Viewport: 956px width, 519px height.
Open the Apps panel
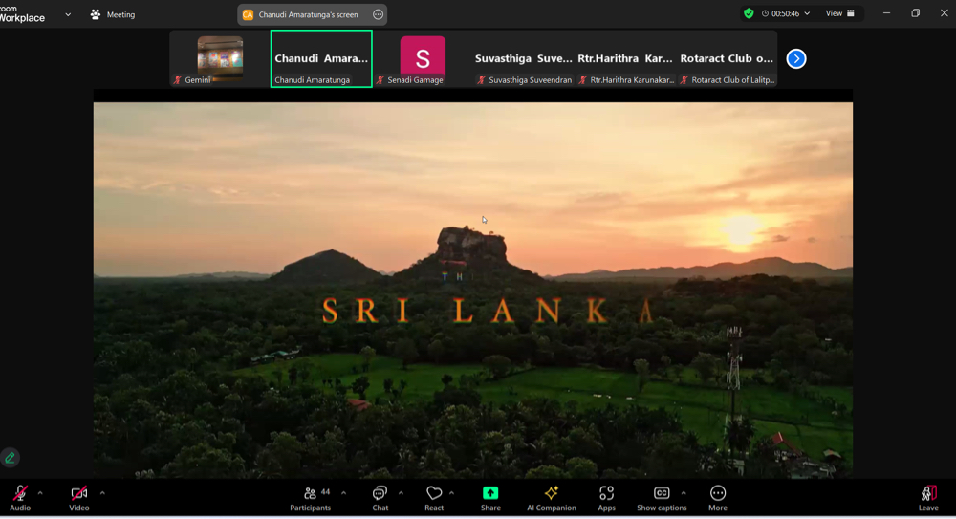606,496
